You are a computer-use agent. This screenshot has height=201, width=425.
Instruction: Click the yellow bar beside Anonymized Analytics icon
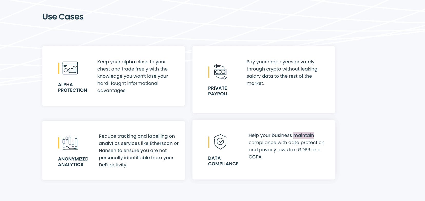pos(59,143)
